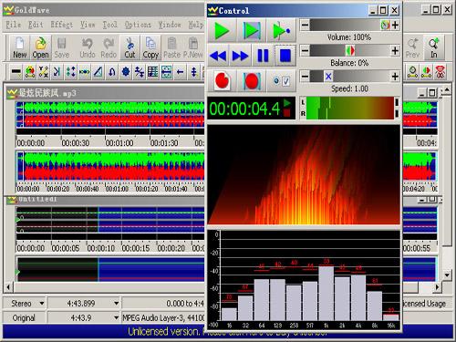This screenshot has width=456, height=342.
Task: Open the Effect menu
Action: click(x=62, y=25)
